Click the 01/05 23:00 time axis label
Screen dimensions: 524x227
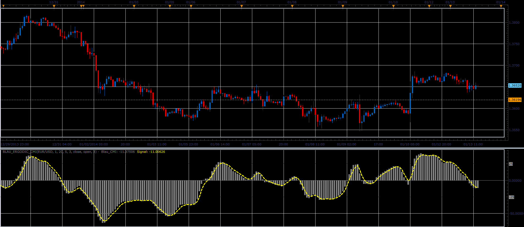[x=188, y=144]
